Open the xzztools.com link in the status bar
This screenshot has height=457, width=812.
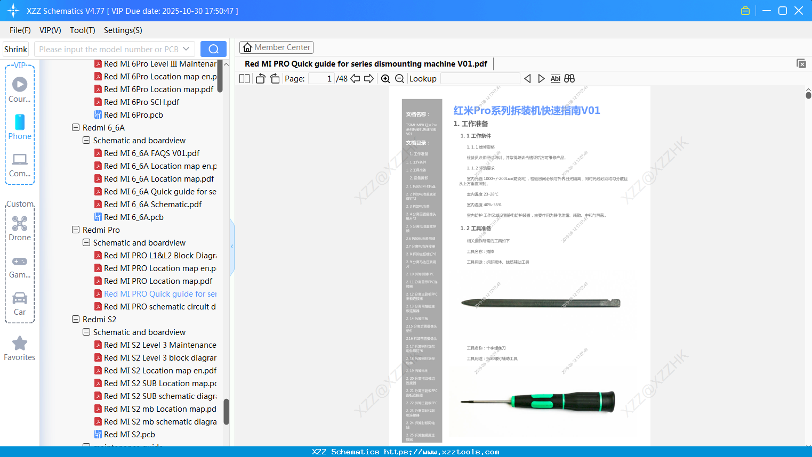(441, 452)
